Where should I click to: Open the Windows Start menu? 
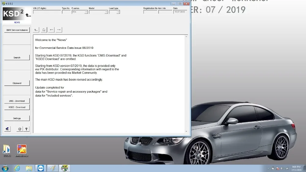coord(5,168)
